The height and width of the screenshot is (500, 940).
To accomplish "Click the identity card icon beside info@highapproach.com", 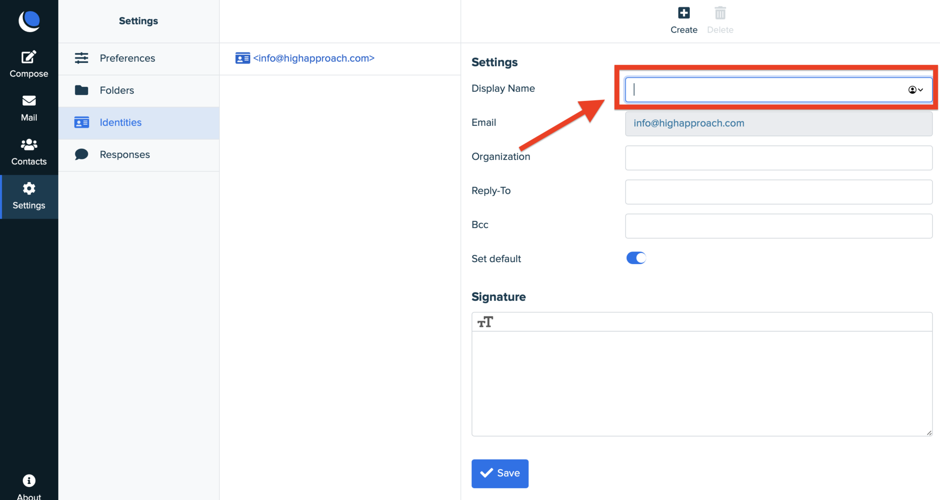I will [242, 58].
